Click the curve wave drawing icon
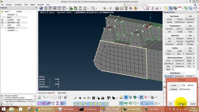 coord(151,103)
